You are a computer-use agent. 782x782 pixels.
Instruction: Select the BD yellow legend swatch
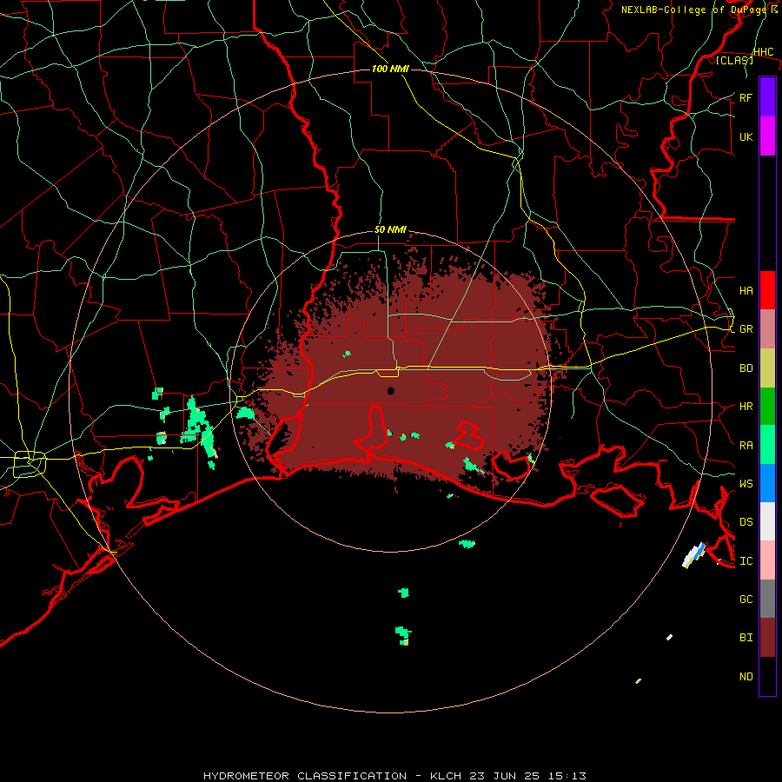pyautogui.click(x=767, y=368)
